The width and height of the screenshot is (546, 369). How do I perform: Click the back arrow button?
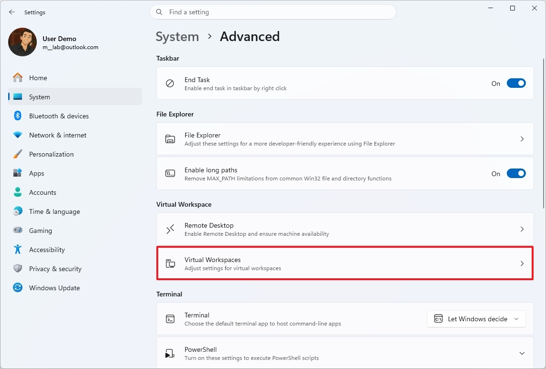pos(11,12)
